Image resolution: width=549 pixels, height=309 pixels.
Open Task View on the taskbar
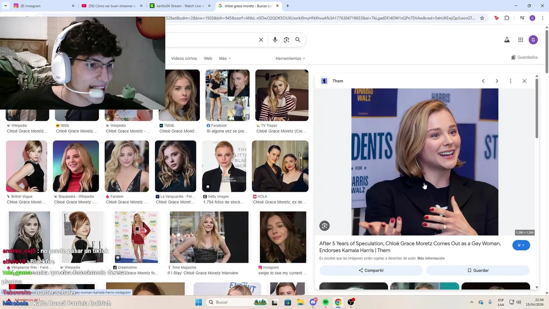[274, 302]
